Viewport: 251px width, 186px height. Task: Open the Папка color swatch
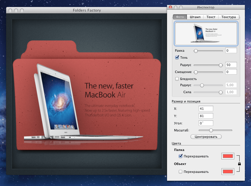(228, 156)
